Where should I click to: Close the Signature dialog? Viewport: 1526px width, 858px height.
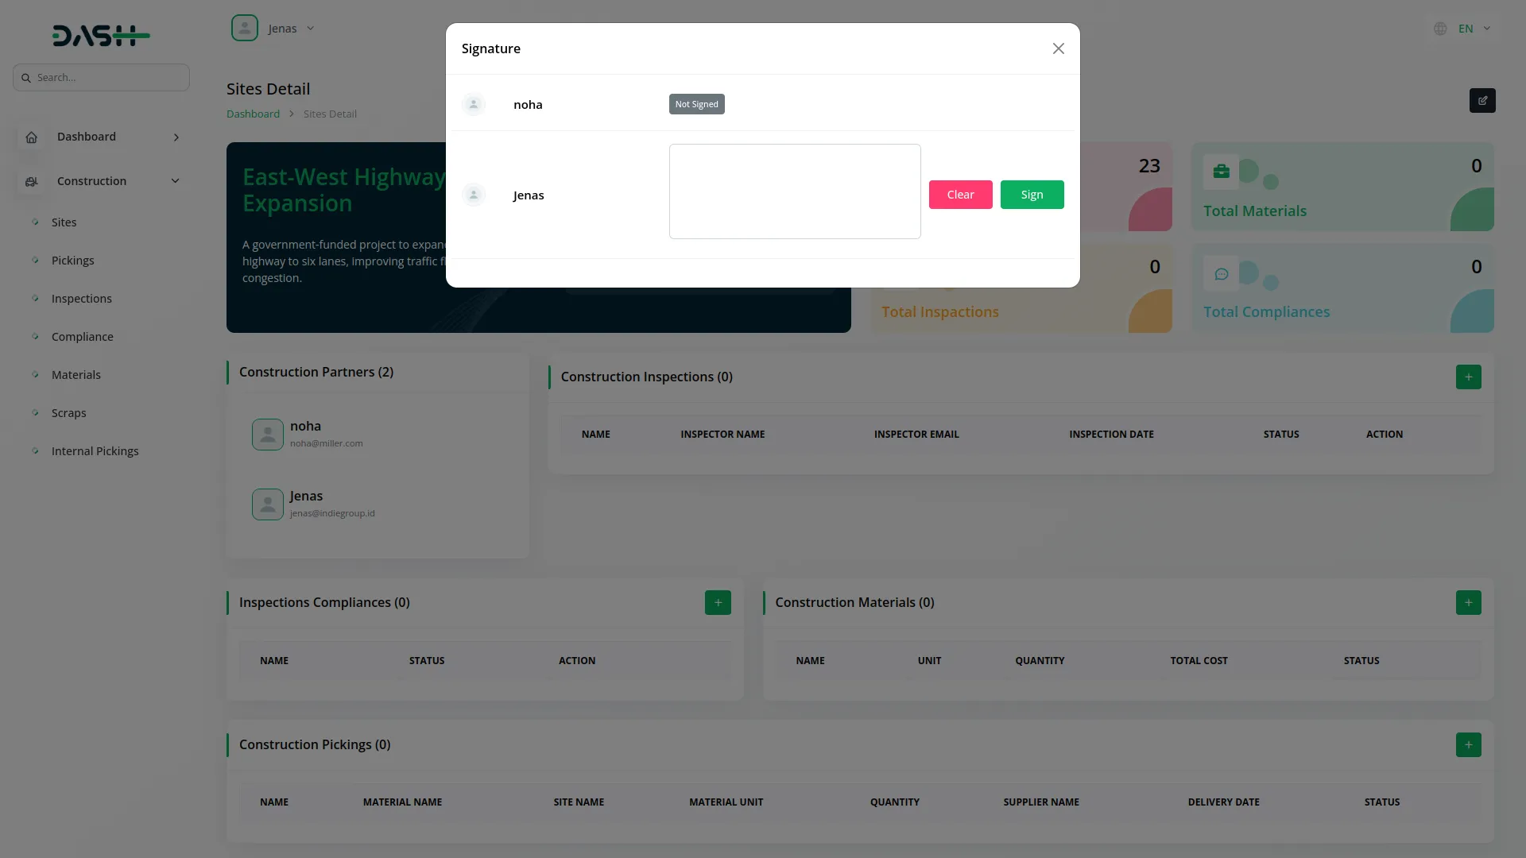(x=1058, y=48)
